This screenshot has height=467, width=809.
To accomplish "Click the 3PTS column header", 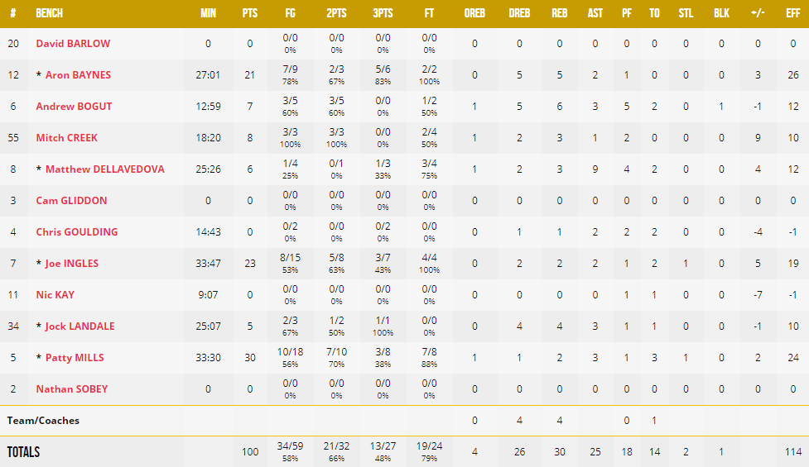I will [383, 13].
